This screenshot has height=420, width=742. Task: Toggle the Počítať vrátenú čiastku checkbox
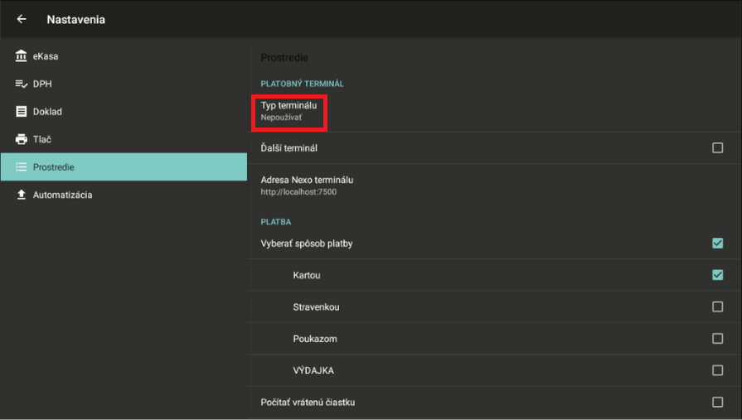(717, 403)
